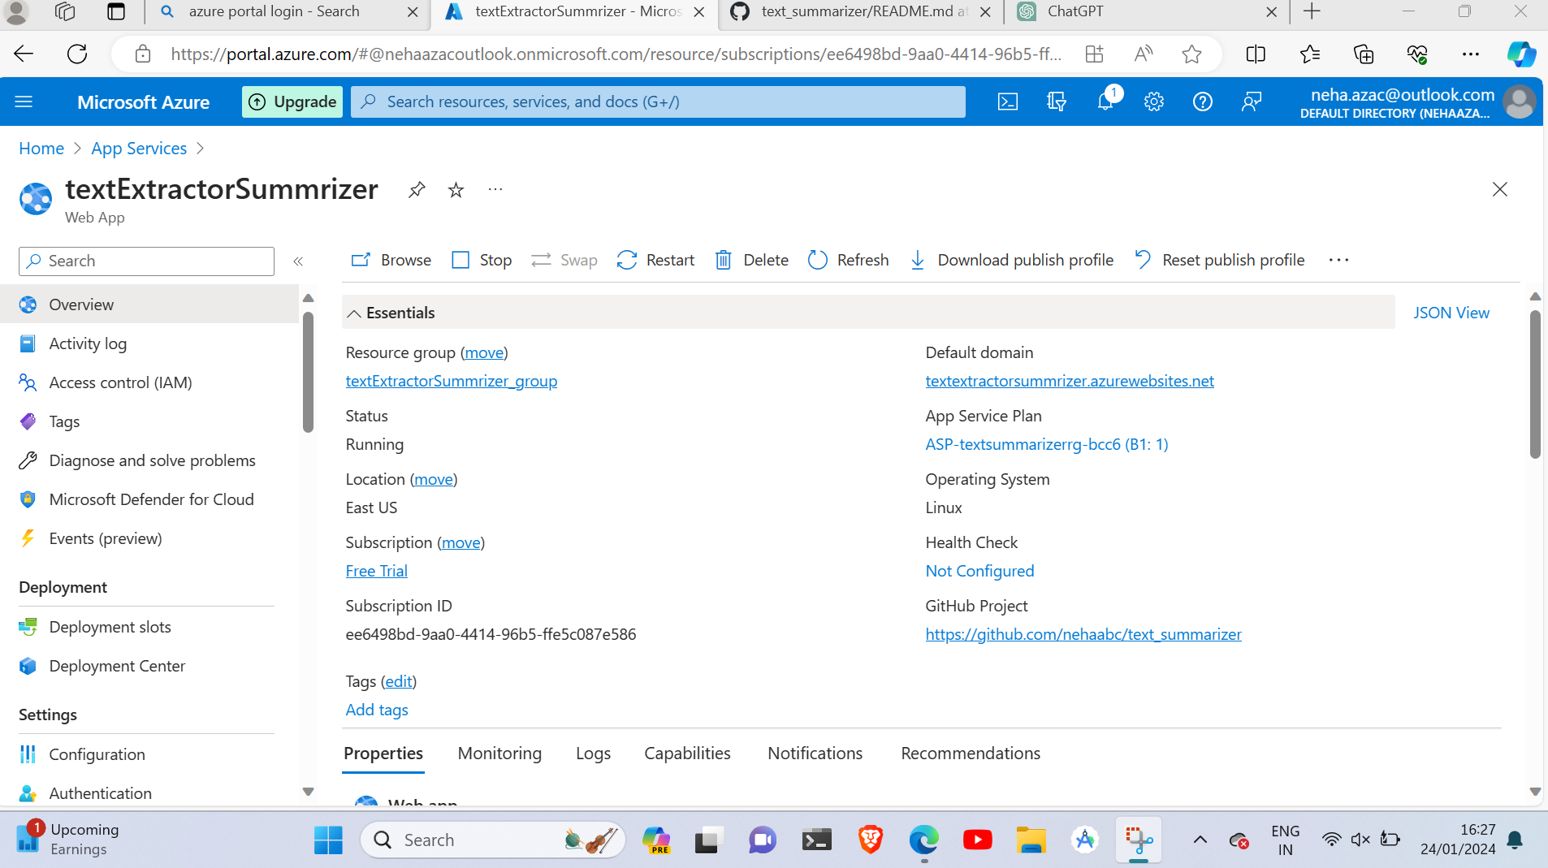Switch to text_summarizer README GitHub tab

coord(861,11)
